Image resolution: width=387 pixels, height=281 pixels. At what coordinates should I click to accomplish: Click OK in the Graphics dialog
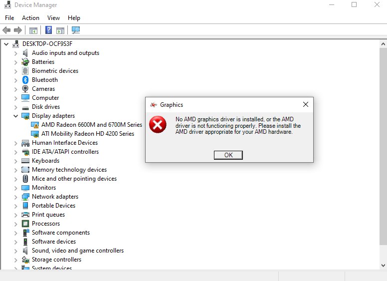[228, 155]
